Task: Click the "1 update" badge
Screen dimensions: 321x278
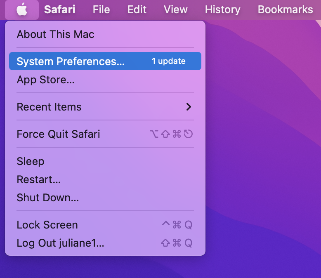Action: (x=168, y=61)
